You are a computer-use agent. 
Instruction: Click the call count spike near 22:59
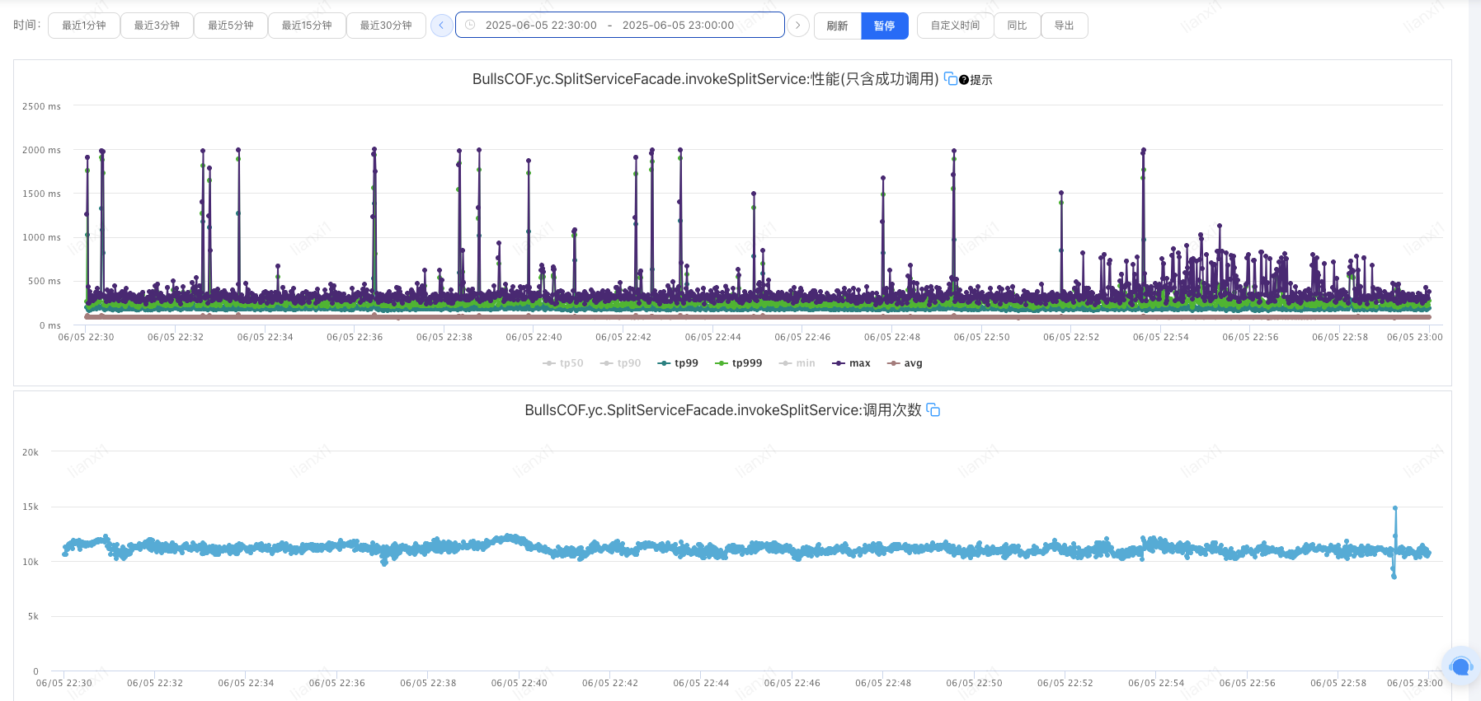1394,508
